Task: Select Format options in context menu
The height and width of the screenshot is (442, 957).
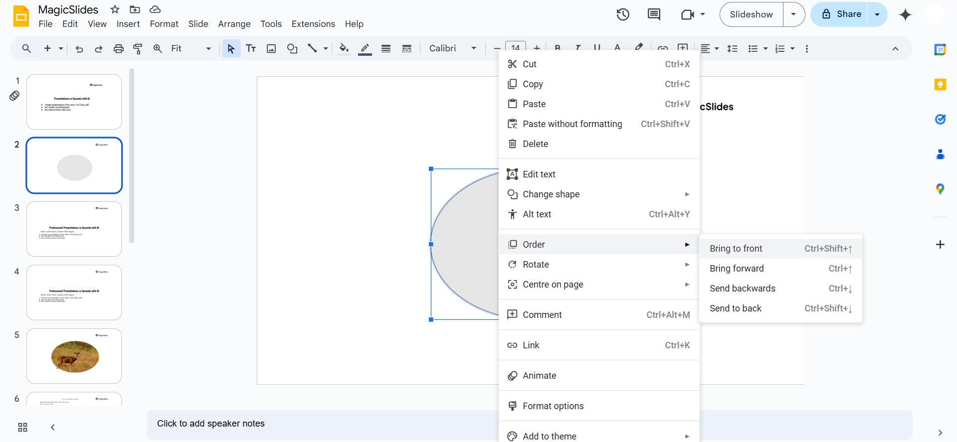Action: 599,406
